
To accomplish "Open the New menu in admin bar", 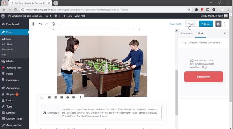I will (x=68, y=16).
